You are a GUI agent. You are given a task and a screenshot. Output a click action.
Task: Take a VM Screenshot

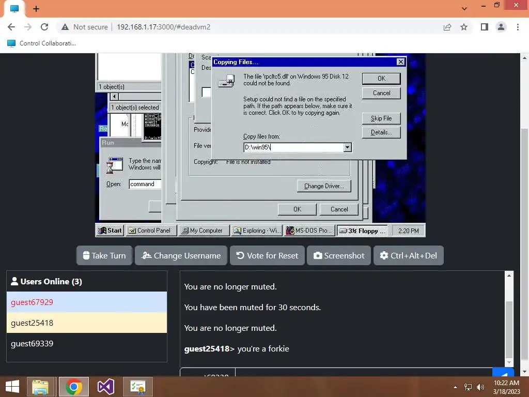339,255
